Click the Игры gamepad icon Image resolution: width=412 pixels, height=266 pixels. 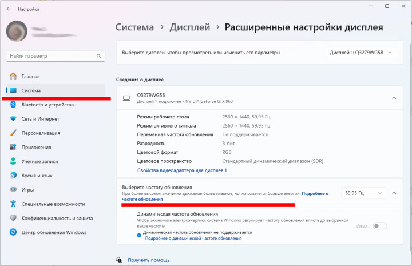[13, 189]
